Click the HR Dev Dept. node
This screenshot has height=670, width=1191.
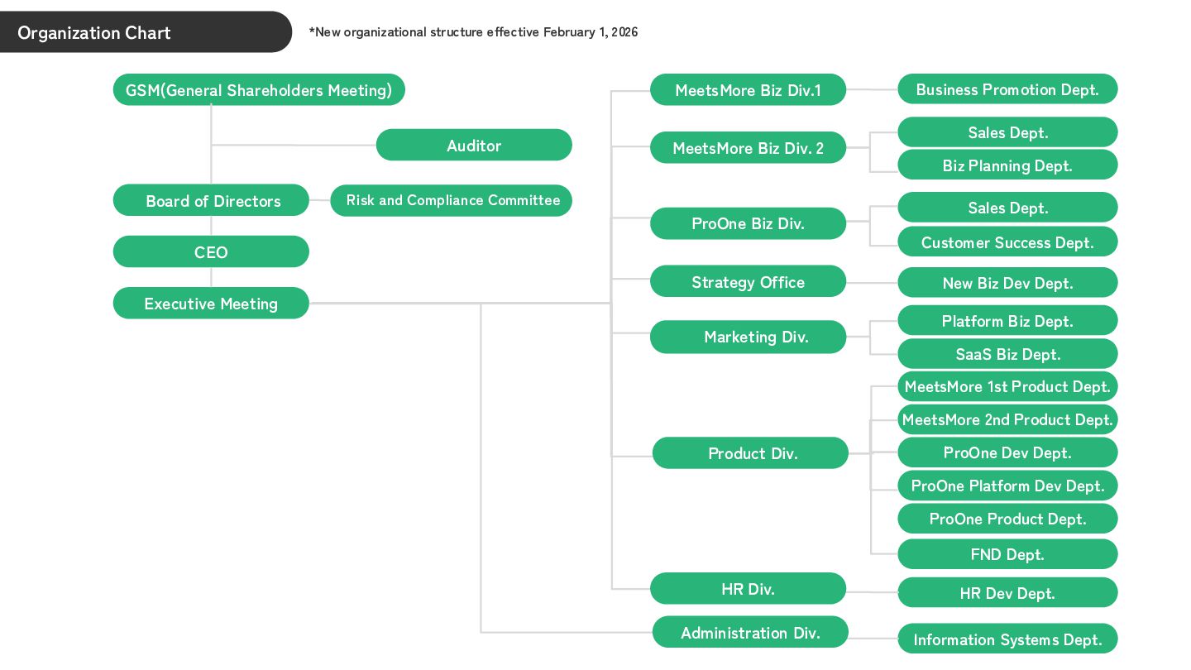point(1007,593)
